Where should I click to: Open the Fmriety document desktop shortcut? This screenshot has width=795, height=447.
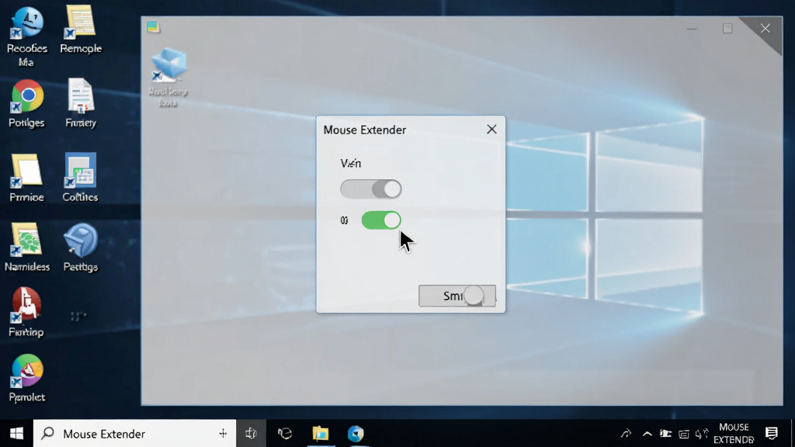[81, 103]
